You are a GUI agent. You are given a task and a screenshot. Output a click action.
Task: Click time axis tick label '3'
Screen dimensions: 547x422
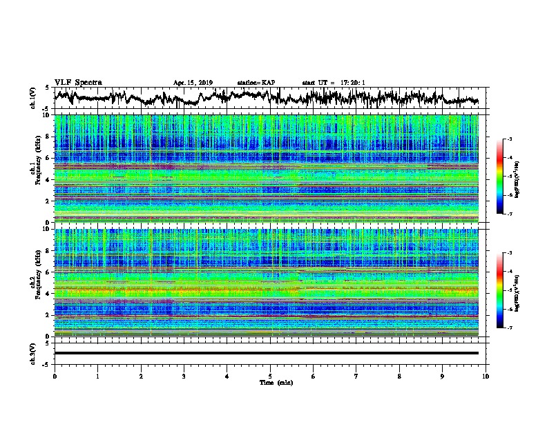point(184,376)
